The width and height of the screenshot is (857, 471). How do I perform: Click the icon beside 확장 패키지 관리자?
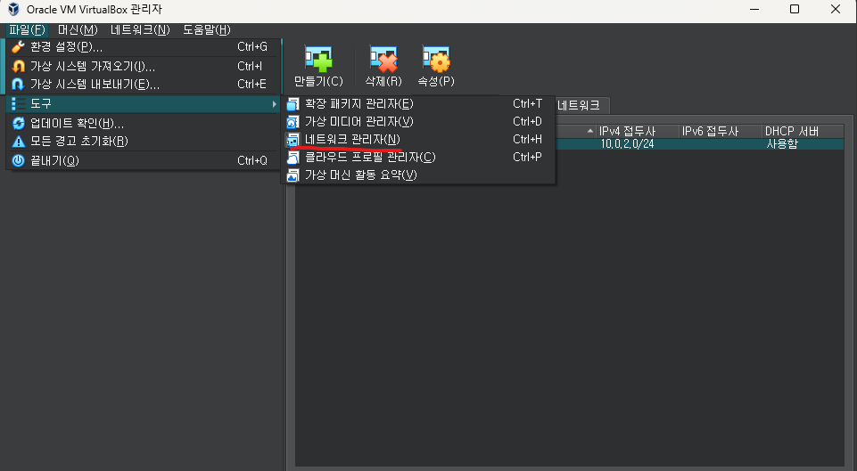click(293, 103)
